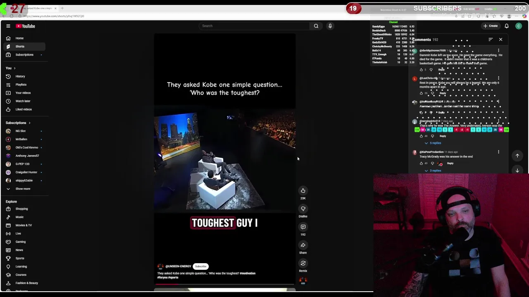Dislike @KaPowProduction's comment

(433, 163)
